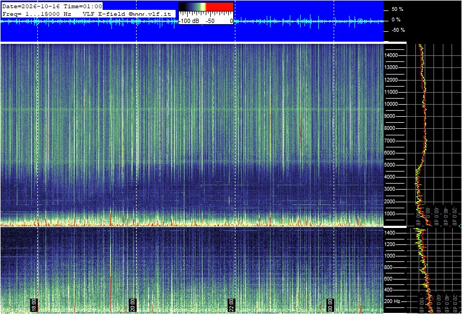Viewport: 462px width, 314px height.
Task: Click the Freq= 1...15000 Hz label
Action: click(37, 14)
